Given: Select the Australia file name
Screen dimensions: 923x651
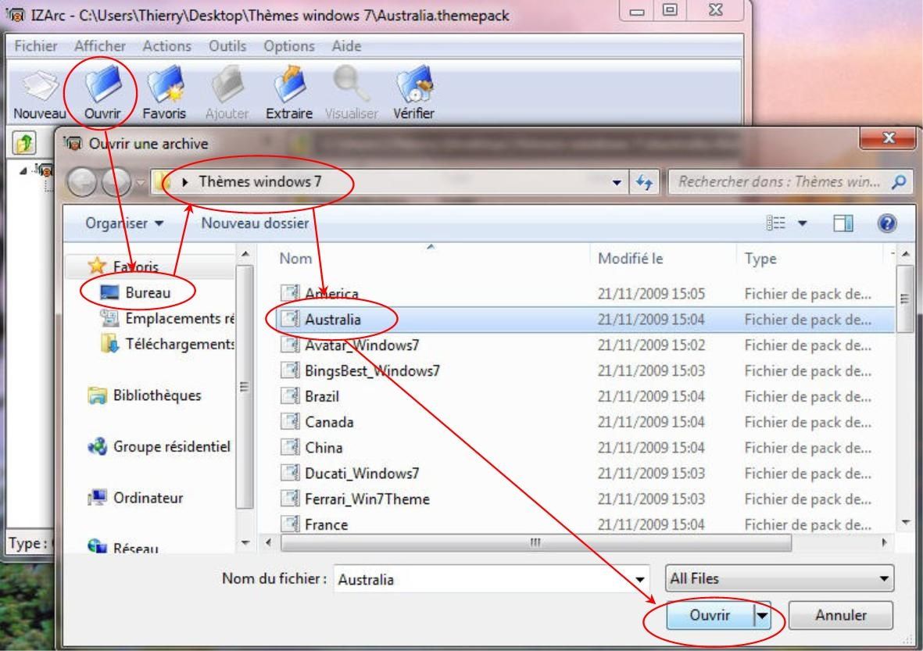Looking at the screenshot, I should coord(333,320).
